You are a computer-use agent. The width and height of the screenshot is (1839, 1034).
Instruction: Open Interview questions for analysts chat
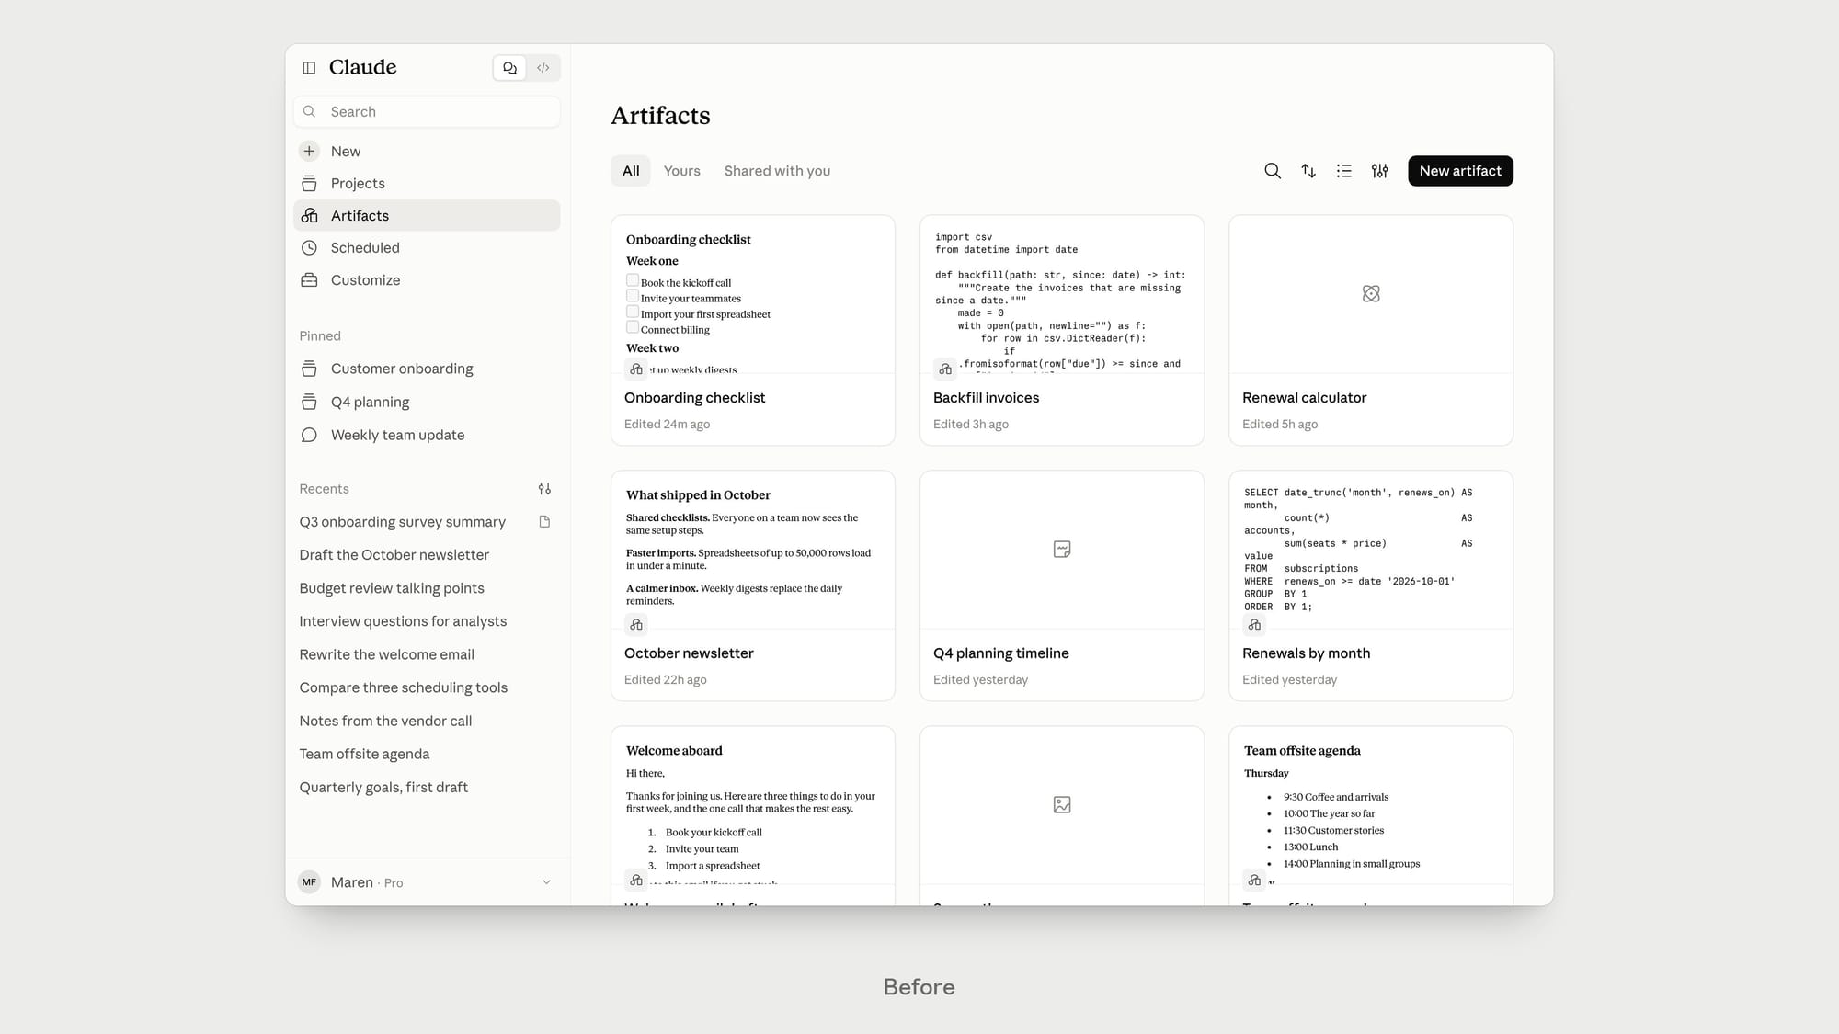(x=427, y=621)
